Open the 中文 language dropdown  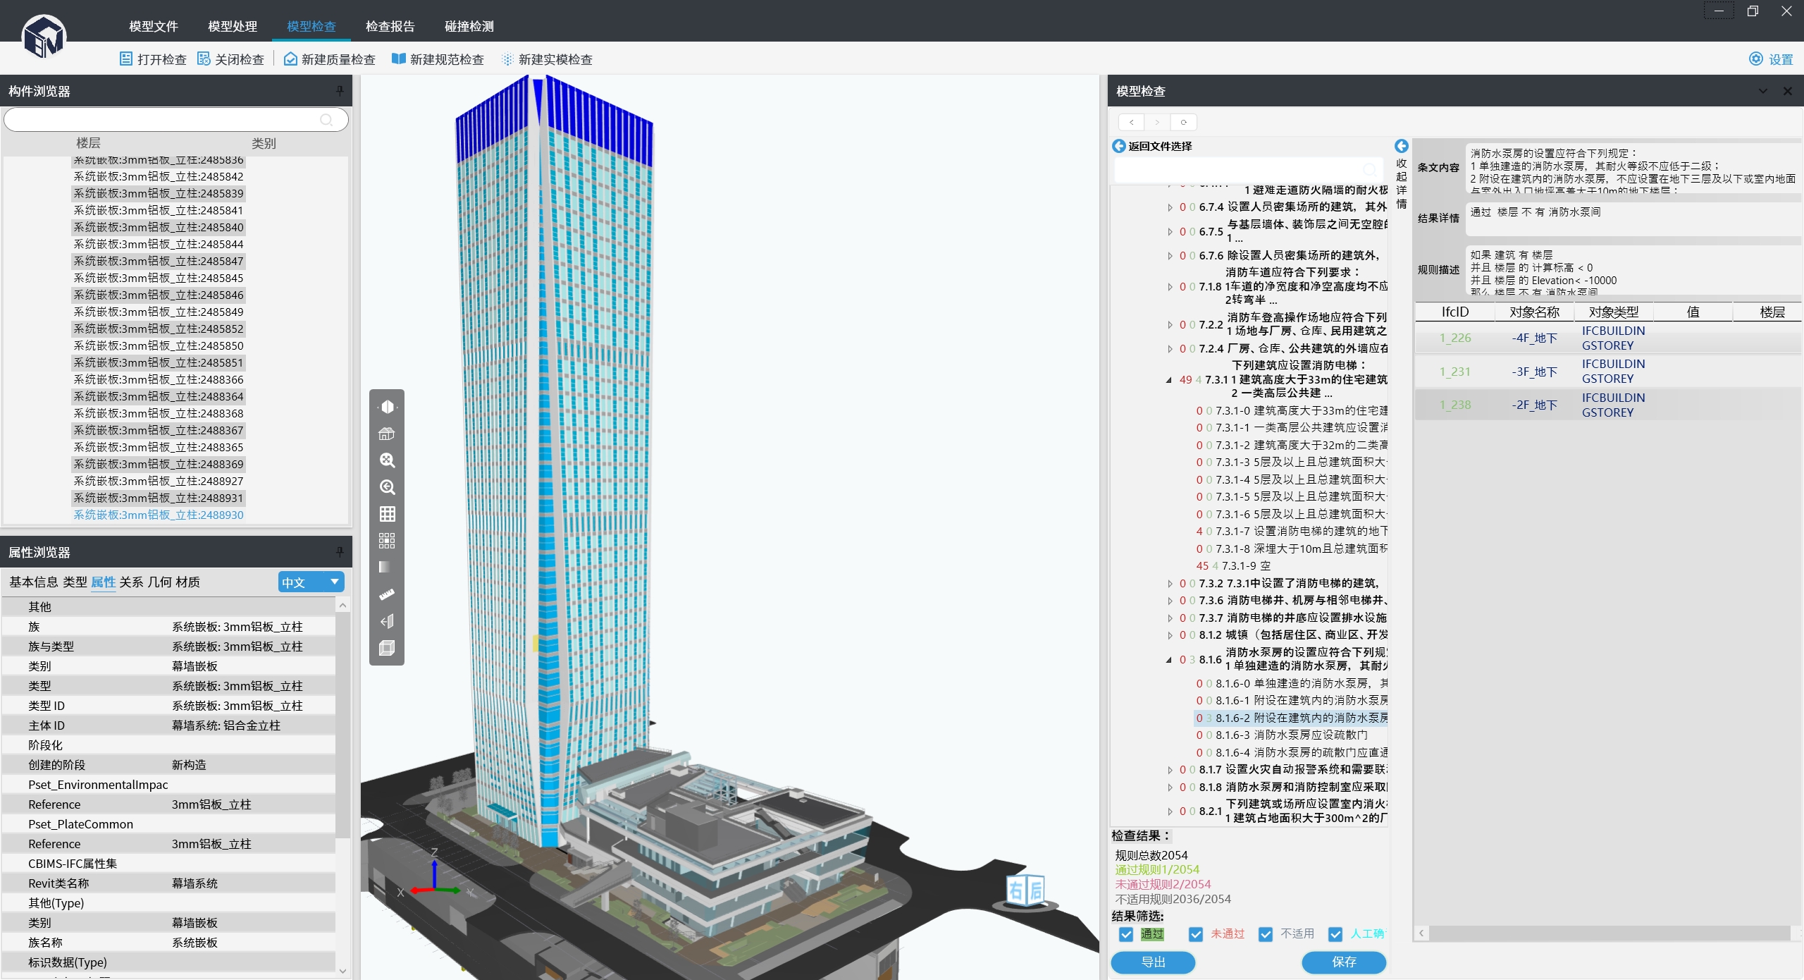pyautogui.click(x=310, y=582)
